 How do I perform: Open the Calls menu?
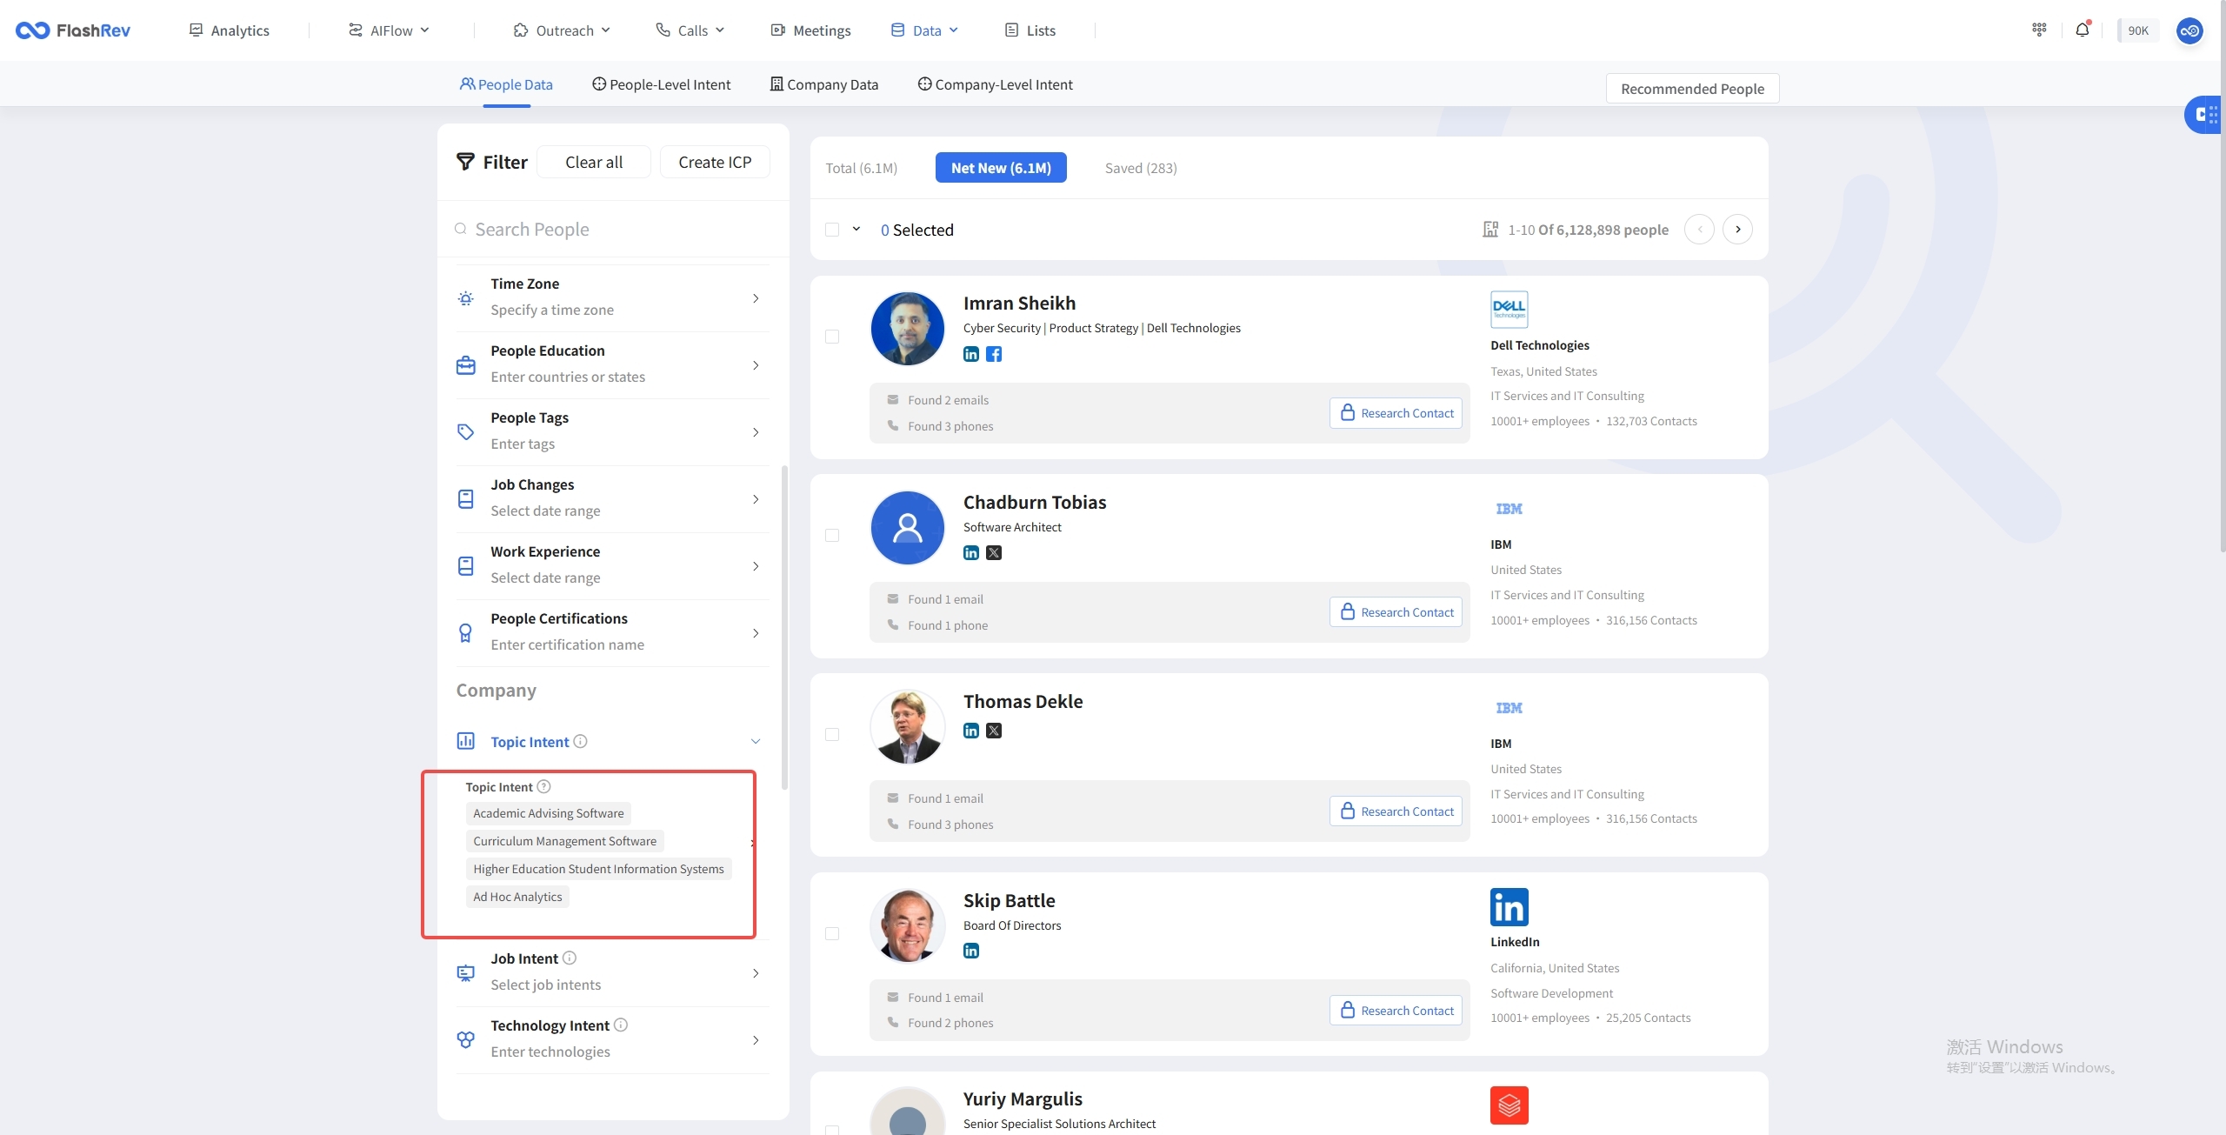(690, 30)
